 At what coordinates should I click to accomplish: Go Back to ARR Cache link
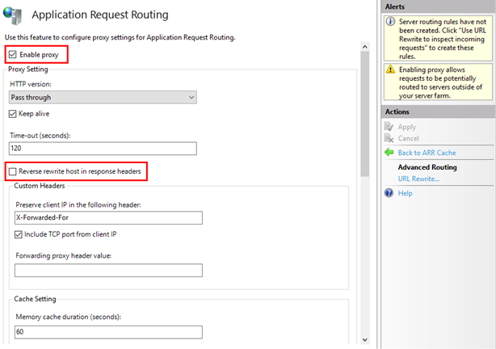coord(427,153)
